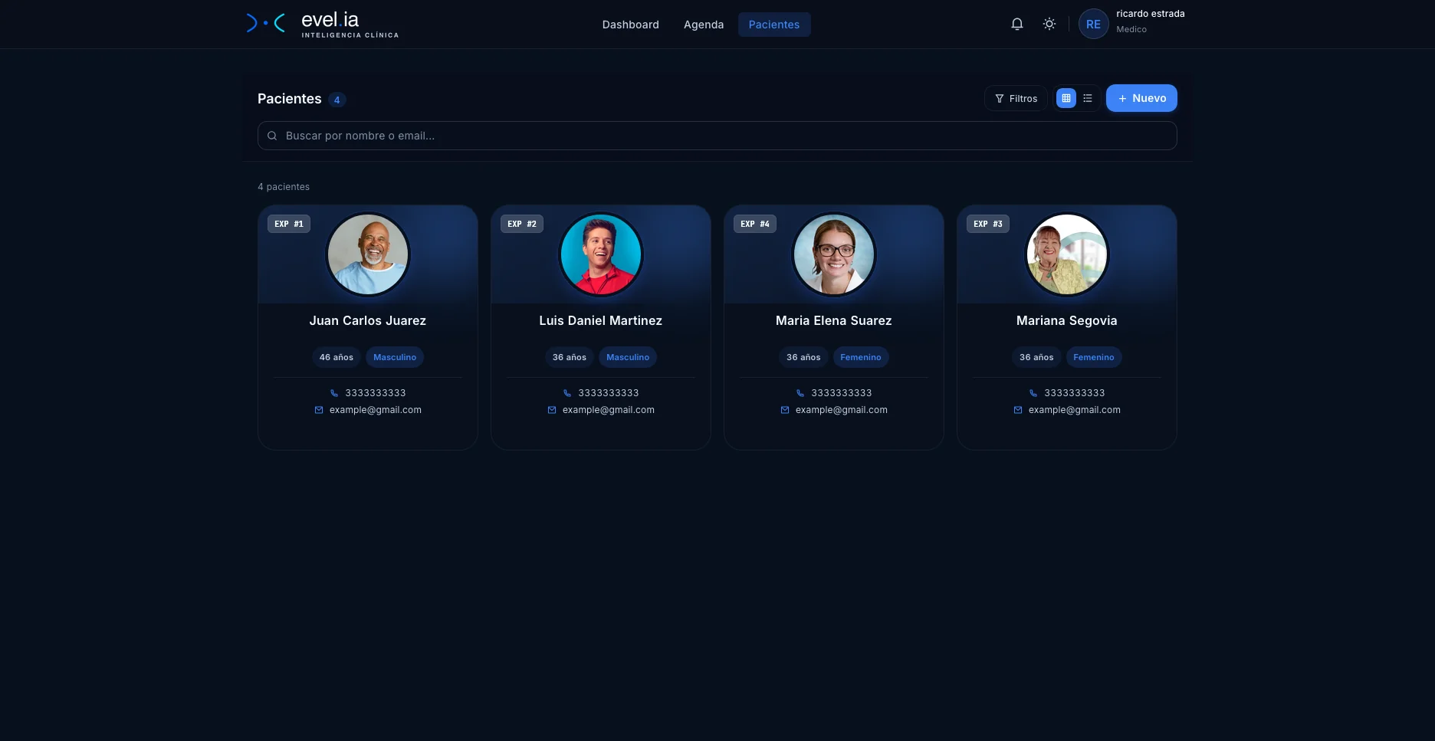
Task: Click the 46 años age tag
Action: click(x=337, y=357)
